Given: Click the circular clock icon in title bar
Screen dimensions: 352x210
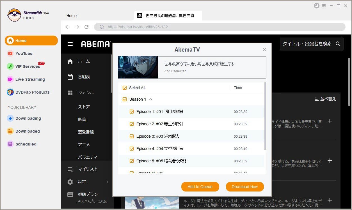Looking at the screenshot, I should (316, 6).
